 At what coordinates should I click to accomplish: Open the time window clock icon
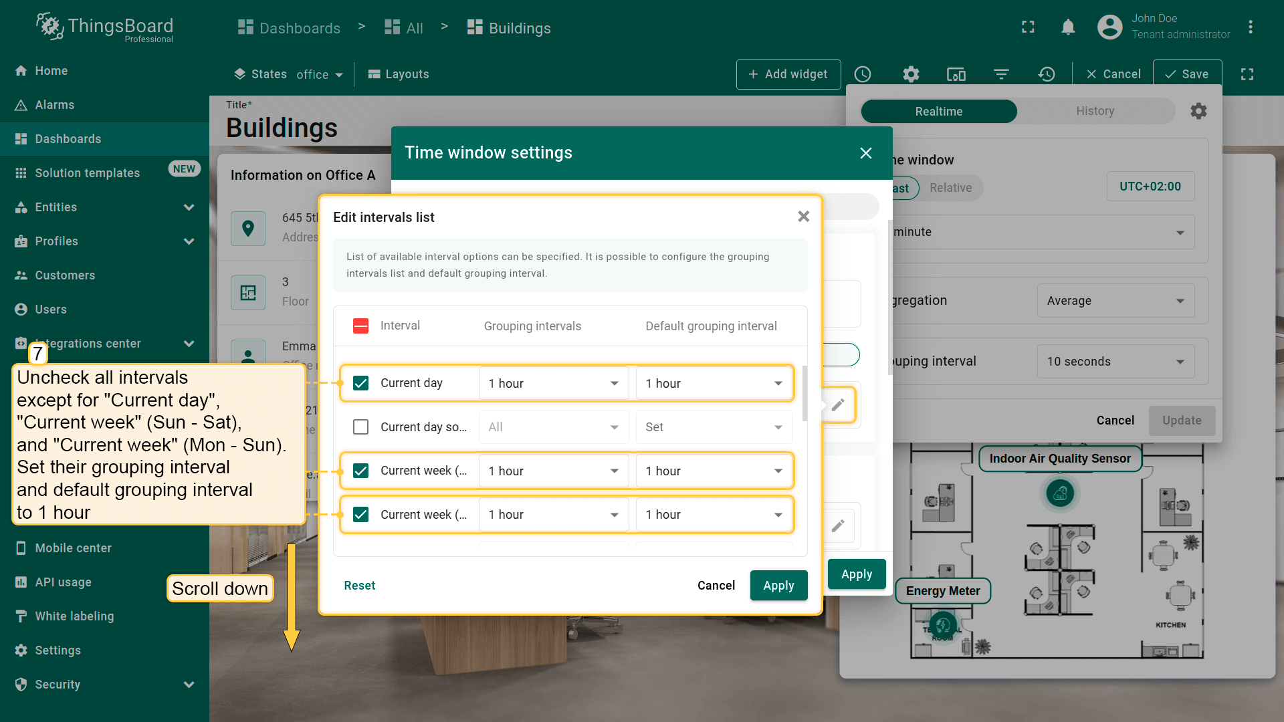click(x=863, y=74)
